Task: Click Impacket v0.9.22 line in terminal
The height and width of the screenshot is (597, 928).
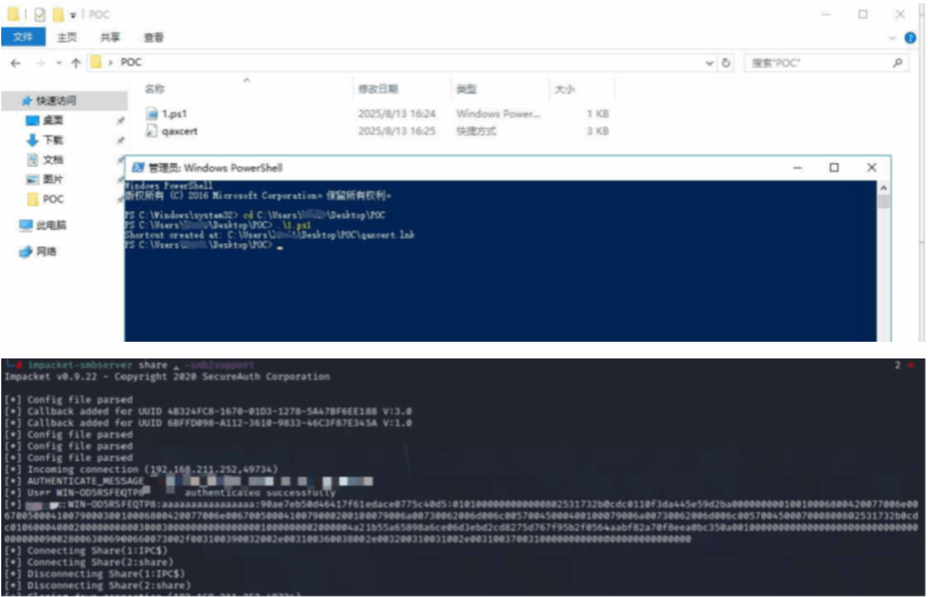Action: coord(167,376)
